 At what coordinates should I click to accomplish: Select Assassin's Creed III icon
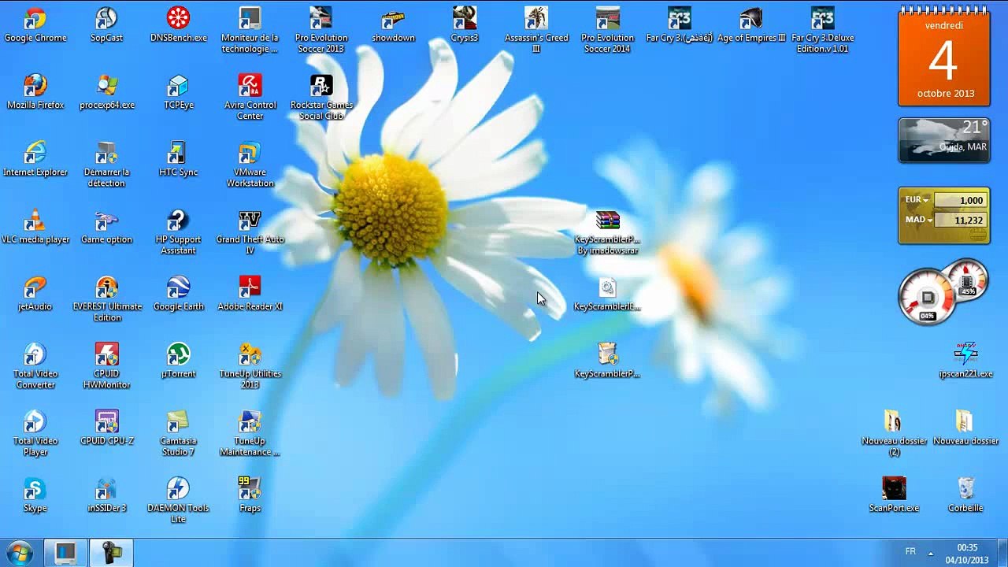tap(536, 30)
